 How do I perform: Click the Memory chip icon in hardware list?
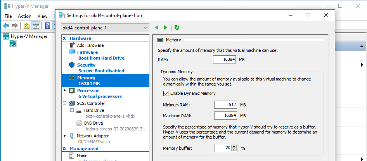pyautogui.click(x=72, y=78)
